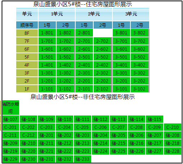The width and height of the screenshot is (183, 164).
Task: Click garage unit C-205
Action: coord(82,127)
